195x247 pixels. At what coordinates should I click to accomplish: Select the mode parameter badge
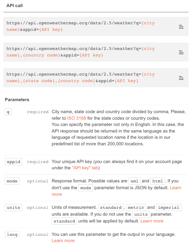pyautogui.click(x=12, y=181)
